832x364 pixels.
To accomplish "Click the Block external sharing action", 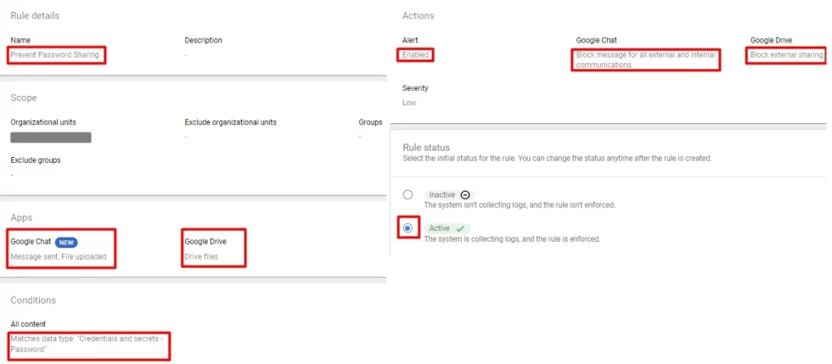I will pos(786,54).
